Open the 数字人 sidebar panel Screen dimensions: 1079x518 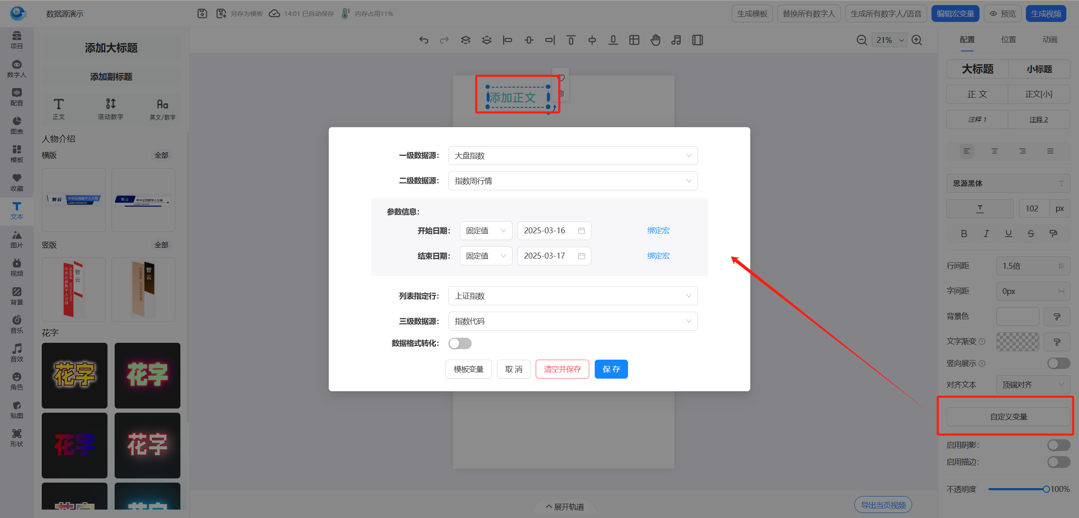[17, 68]
